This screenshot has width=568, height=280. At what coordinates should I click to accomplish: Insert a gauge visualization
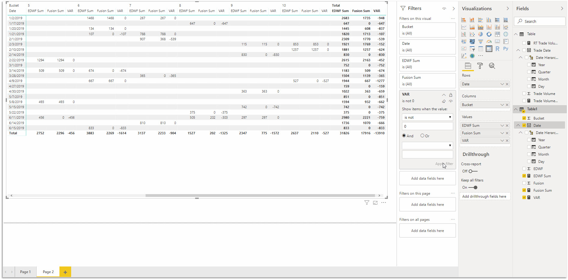489,41
